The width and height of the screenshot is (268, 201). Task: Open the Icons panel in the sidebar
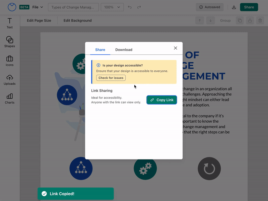9,61
